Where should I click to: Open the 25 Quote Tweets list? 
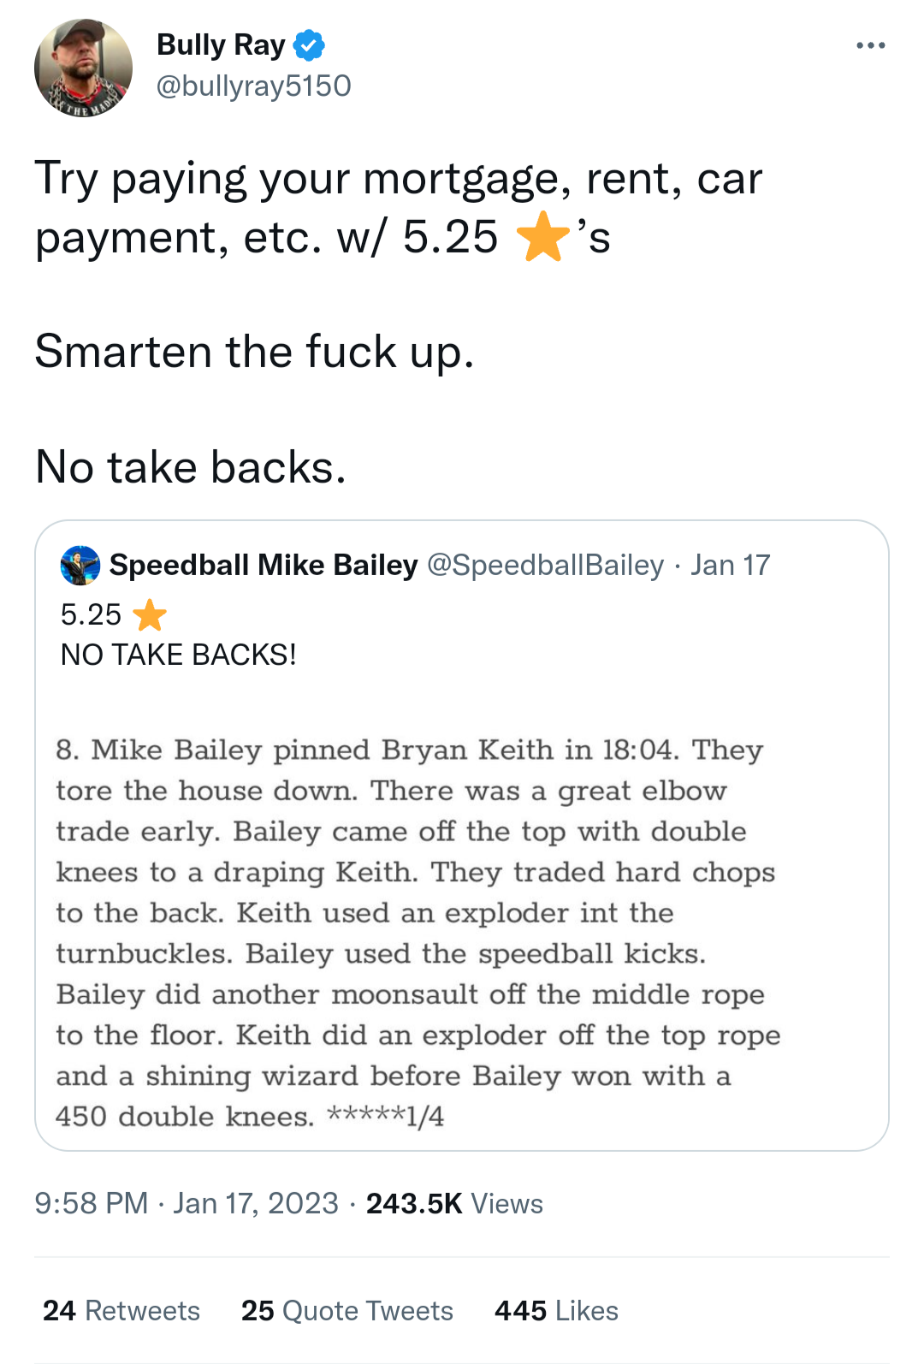346,1310
